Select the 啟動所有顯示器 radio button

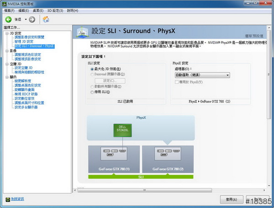[x=92, y=86]
